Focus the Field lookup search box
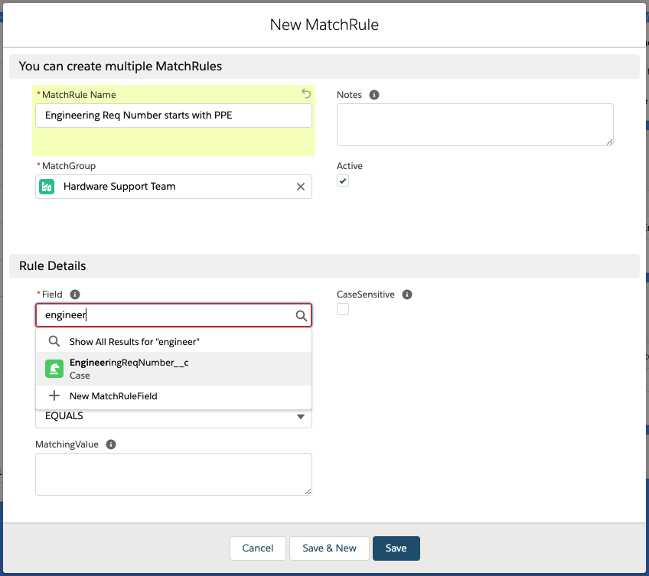 click(174, 315)
